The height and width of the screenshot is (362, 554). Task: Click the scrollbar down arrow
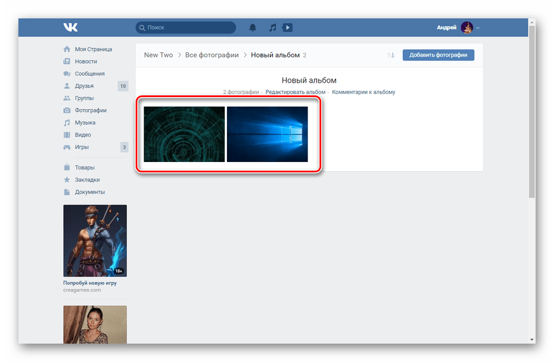tap(532, 340)
